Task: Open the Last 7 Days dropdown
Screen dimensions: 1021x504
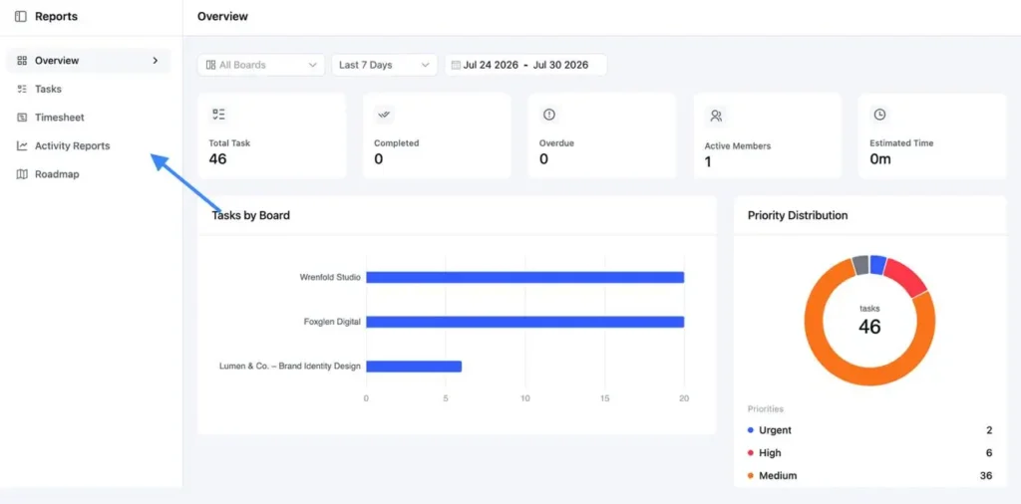Action: [x=385, y=65]
